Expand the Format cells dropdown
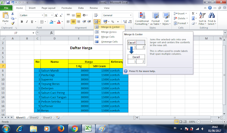This screenshot has height=133, width=227. point(188,23)
